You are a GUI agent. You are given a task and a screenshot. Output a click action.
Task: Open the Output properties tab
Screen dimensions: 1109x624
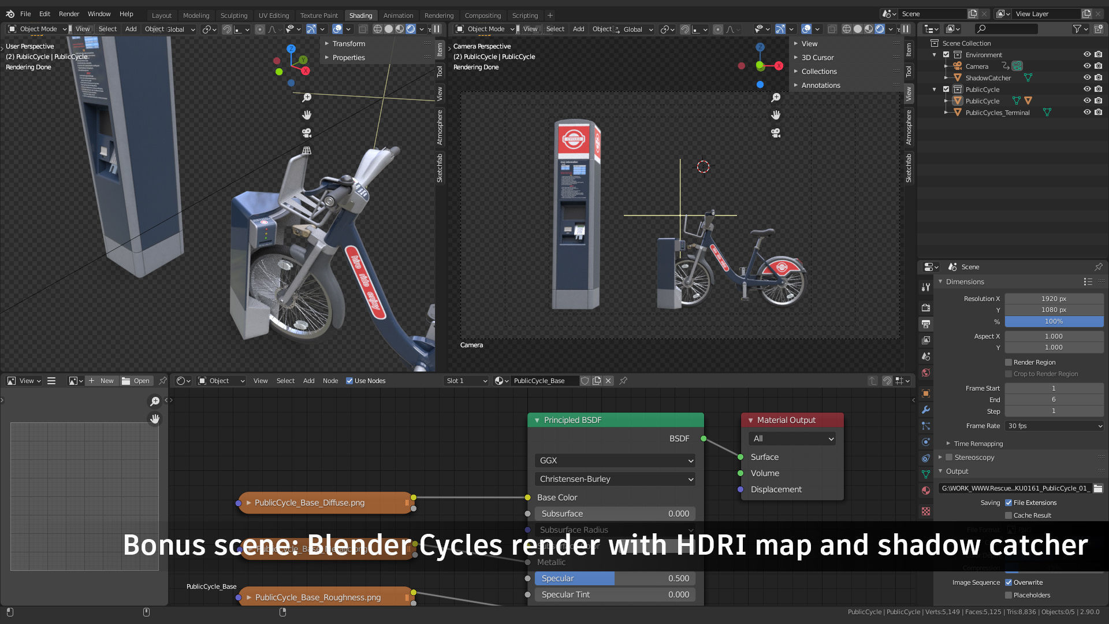pyautogui.click(x=926, y=324)
